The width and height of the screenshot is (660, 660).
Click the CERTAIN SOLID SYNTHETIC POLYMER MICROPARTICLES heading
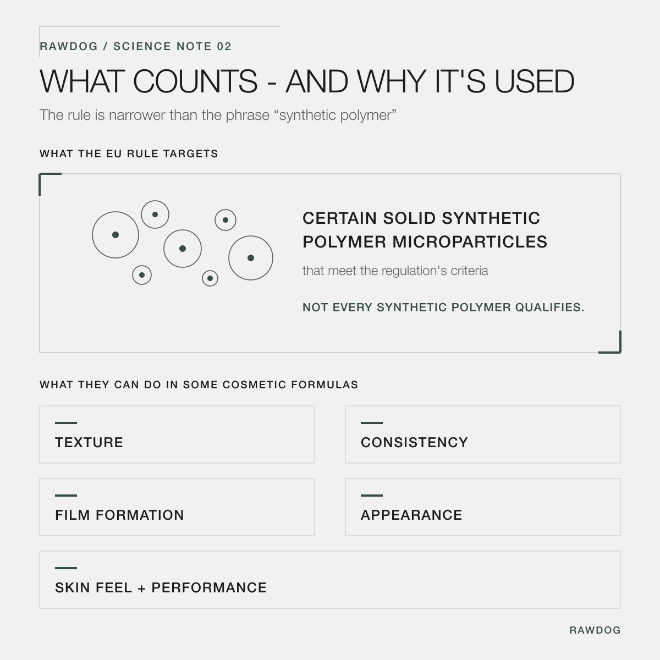425,230
